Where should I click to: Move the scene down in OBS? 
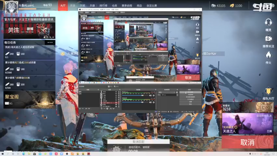tap(89, 109)
